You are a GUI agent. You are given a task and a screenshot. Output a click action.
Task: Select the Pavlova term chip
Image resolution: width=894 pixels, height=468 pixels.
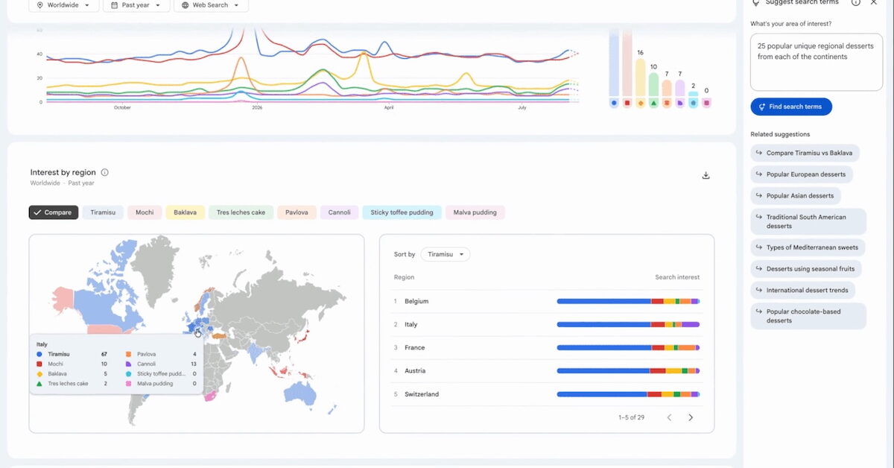[297, 212]
